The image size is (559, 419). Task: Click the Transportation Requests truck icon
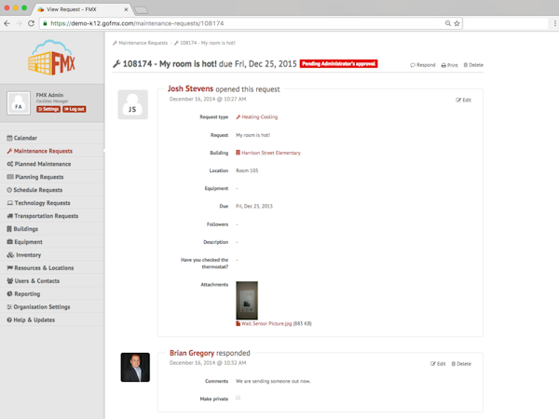tap(10, 216)
